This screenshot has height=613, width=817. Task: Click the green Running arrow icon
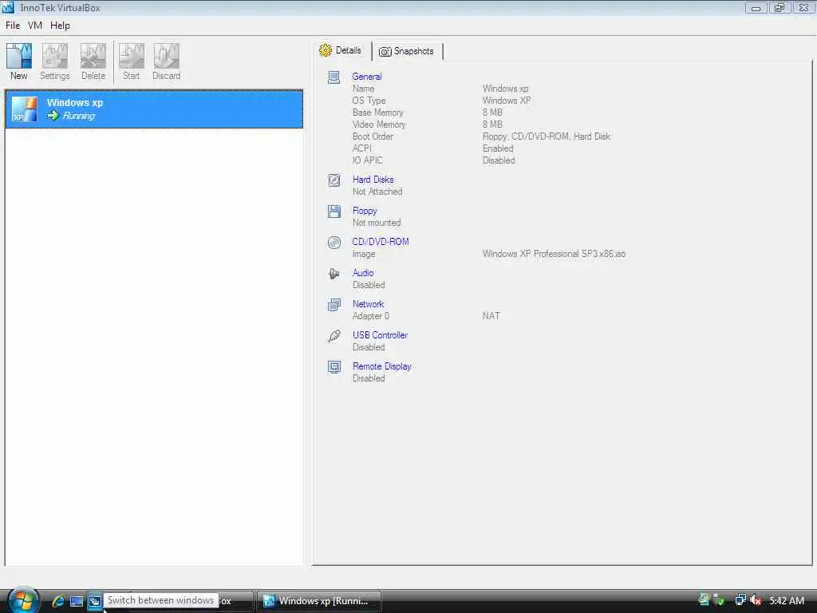point(53,116)
